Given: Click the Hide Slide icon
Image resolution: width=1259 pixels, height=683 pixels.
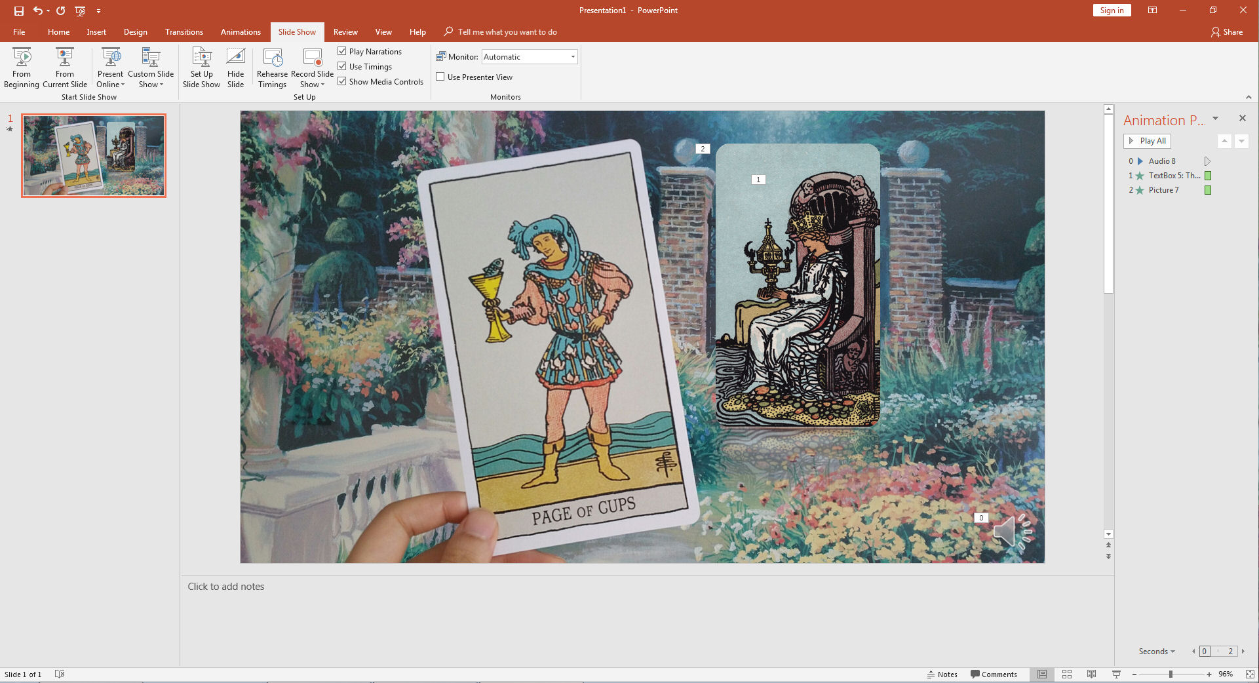Looking at the screenshot, I should [235, 67].
